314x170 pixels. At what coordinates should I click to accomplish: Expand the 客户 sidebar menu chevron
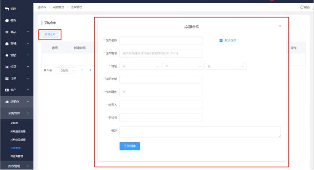point(28,90)
